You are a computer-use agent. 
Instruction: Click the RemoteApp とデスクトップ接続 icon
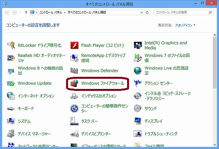click(x=74, y=58)
